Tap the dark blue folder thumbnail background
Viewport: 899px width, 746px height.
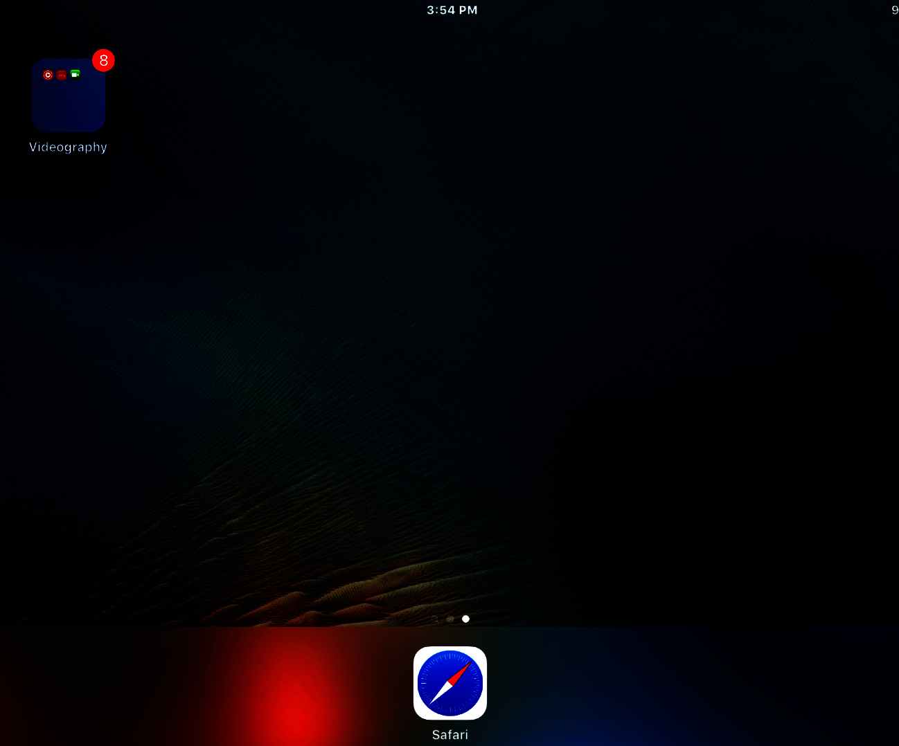coord(68,111)
